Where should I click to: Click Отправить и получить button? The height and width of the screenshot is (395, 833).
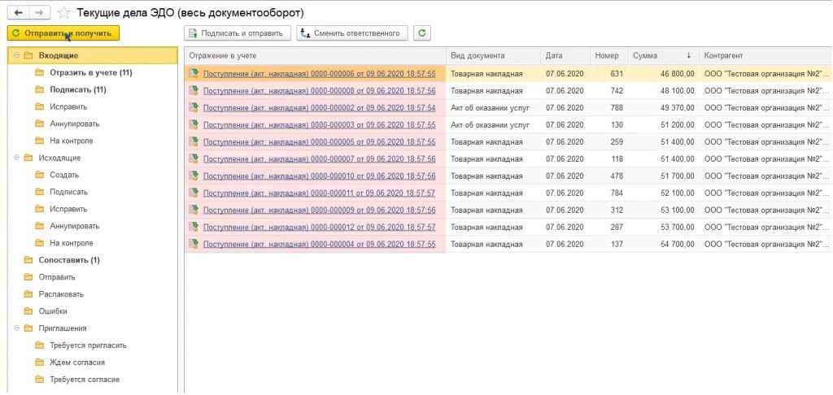pyautogui.click(x=63, y=33)
